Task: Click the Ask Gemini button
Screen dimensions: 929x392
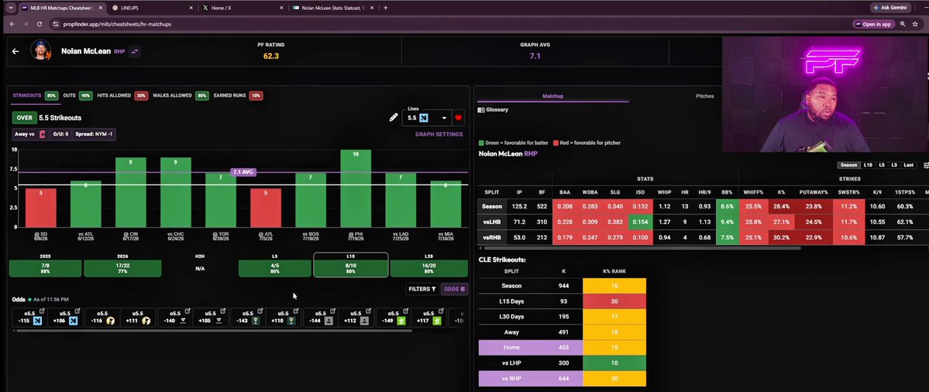Action: coord(890,8)
